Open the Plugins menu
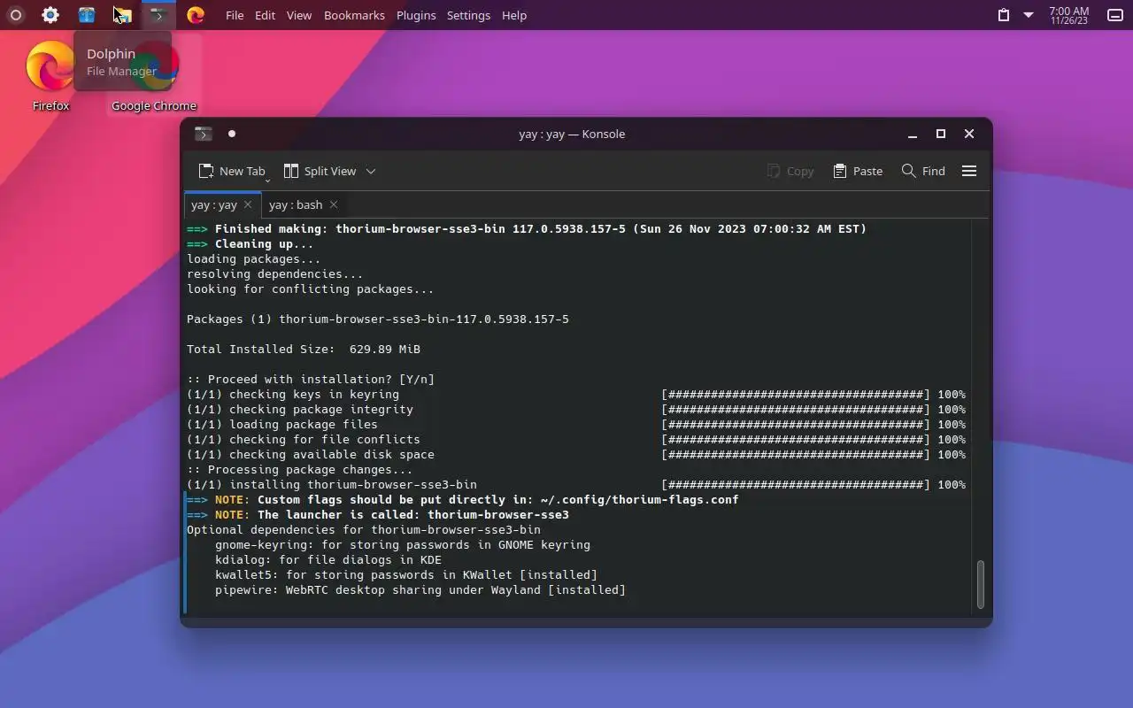The width and height of the screenshot is (1133, 708). click(416, 15)
